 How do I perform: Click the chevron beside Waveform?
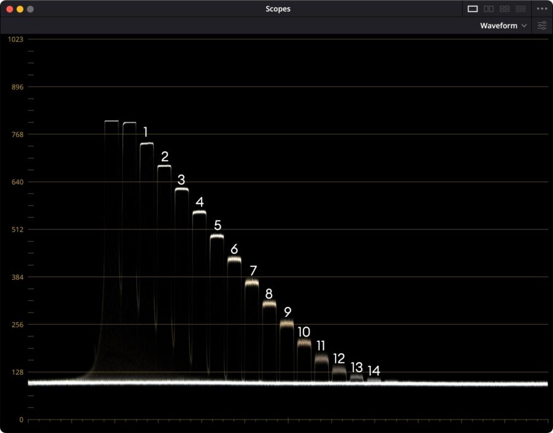[x=524, y=26]
